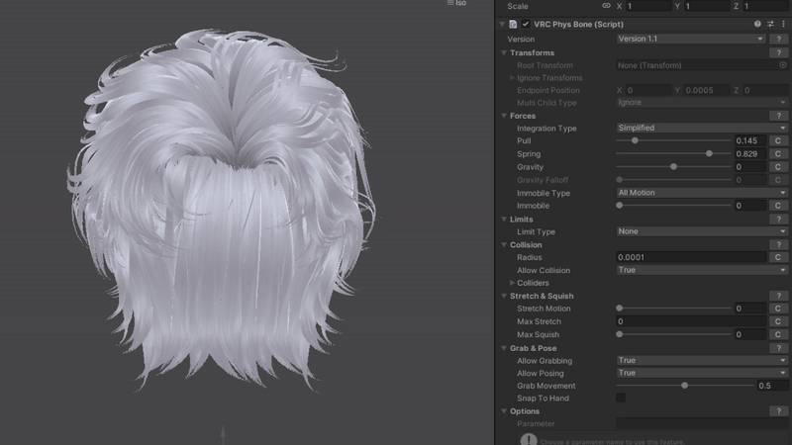This screenshot has width=792, height=445.
Task: Click the C button next to Pull
Action: [x=778, y=141]
